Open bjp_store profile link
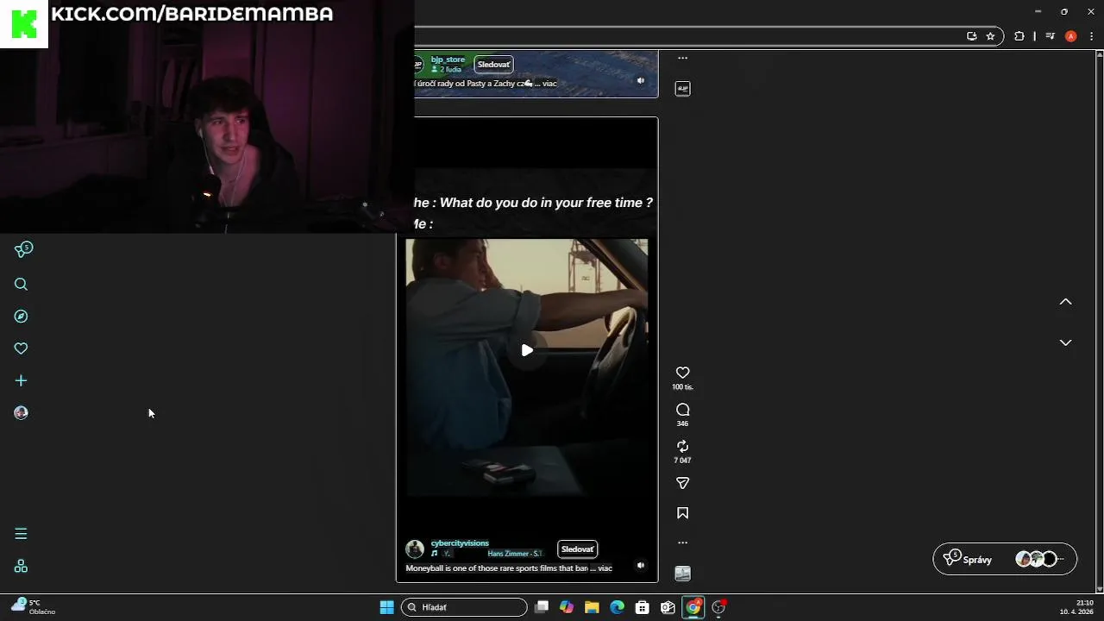This screenshot has width=1104, height=621. (448, 60)
